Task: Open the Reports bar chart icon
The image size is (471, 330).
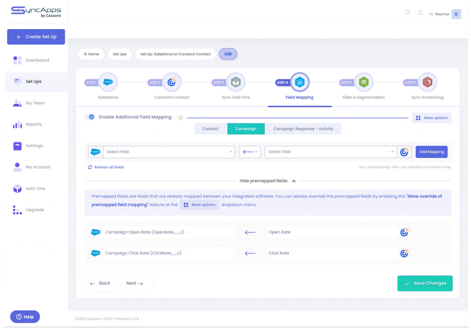Action: pos(17,124)
